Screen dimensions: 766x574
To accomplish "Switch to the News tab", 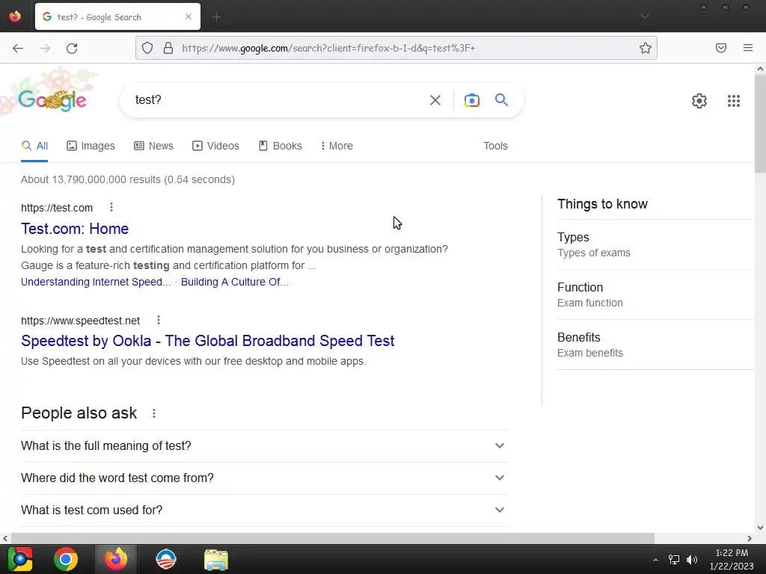I will 154,146.
